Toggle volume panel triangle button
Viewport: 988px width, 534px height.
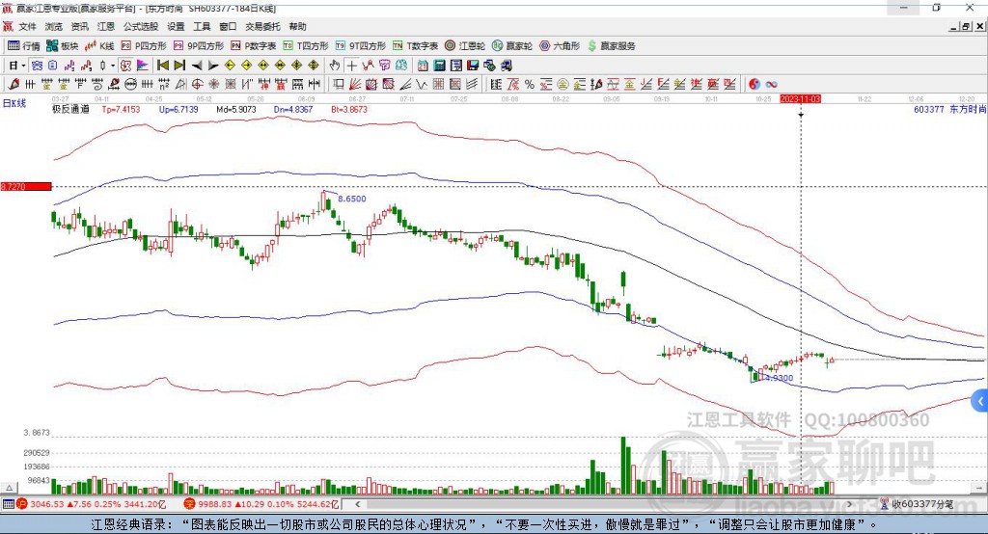(9, 488)
